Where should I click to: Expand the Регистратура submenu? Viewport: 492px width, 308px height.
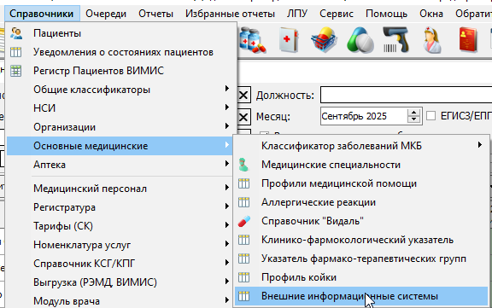[x=120, y=207]
